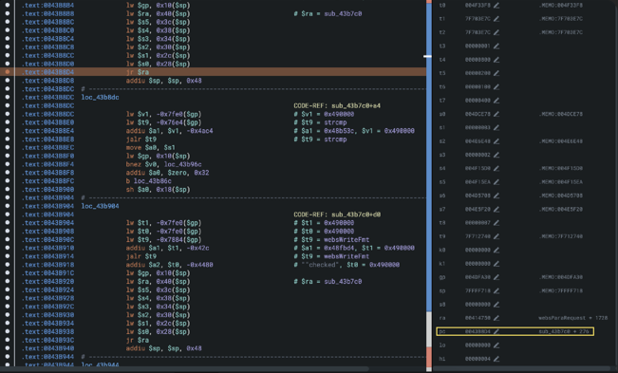
Task: Edit the s0 register value
Action: click(x=496, y=114)
